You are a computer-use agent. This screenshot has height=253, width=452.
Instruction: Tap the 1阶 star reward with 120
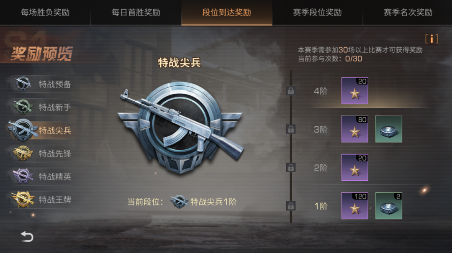(354, 206)
